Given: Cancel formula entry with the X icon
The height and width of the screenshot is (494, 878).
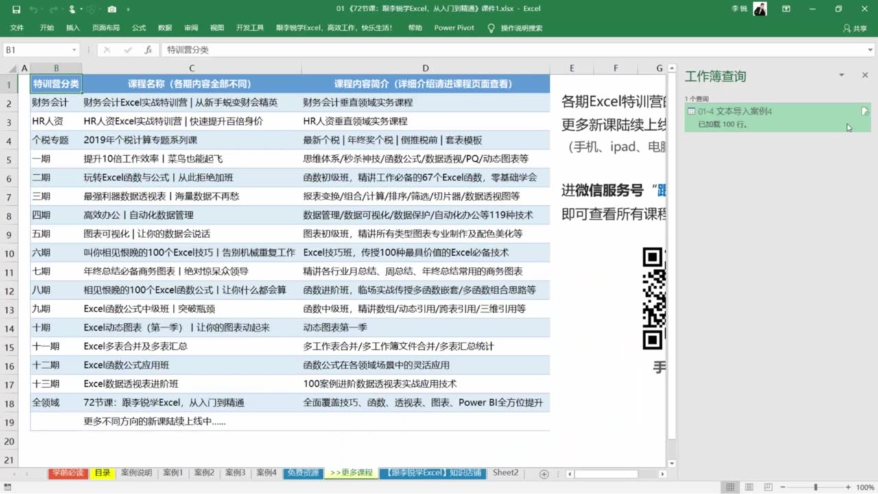Looking at the screenshot, I should (107, 50).
